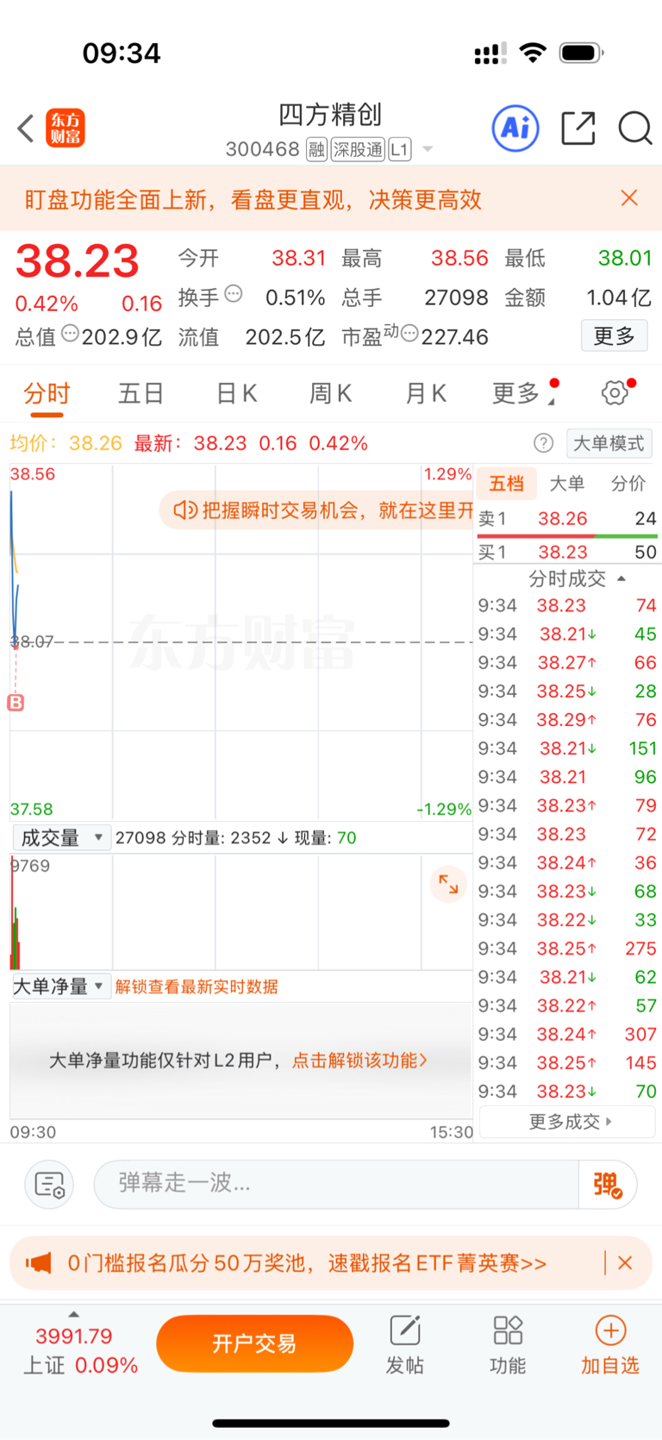Tap the 市盈 info icon
This screenshot has height=1440, width=662.
[x=410, y=333]
